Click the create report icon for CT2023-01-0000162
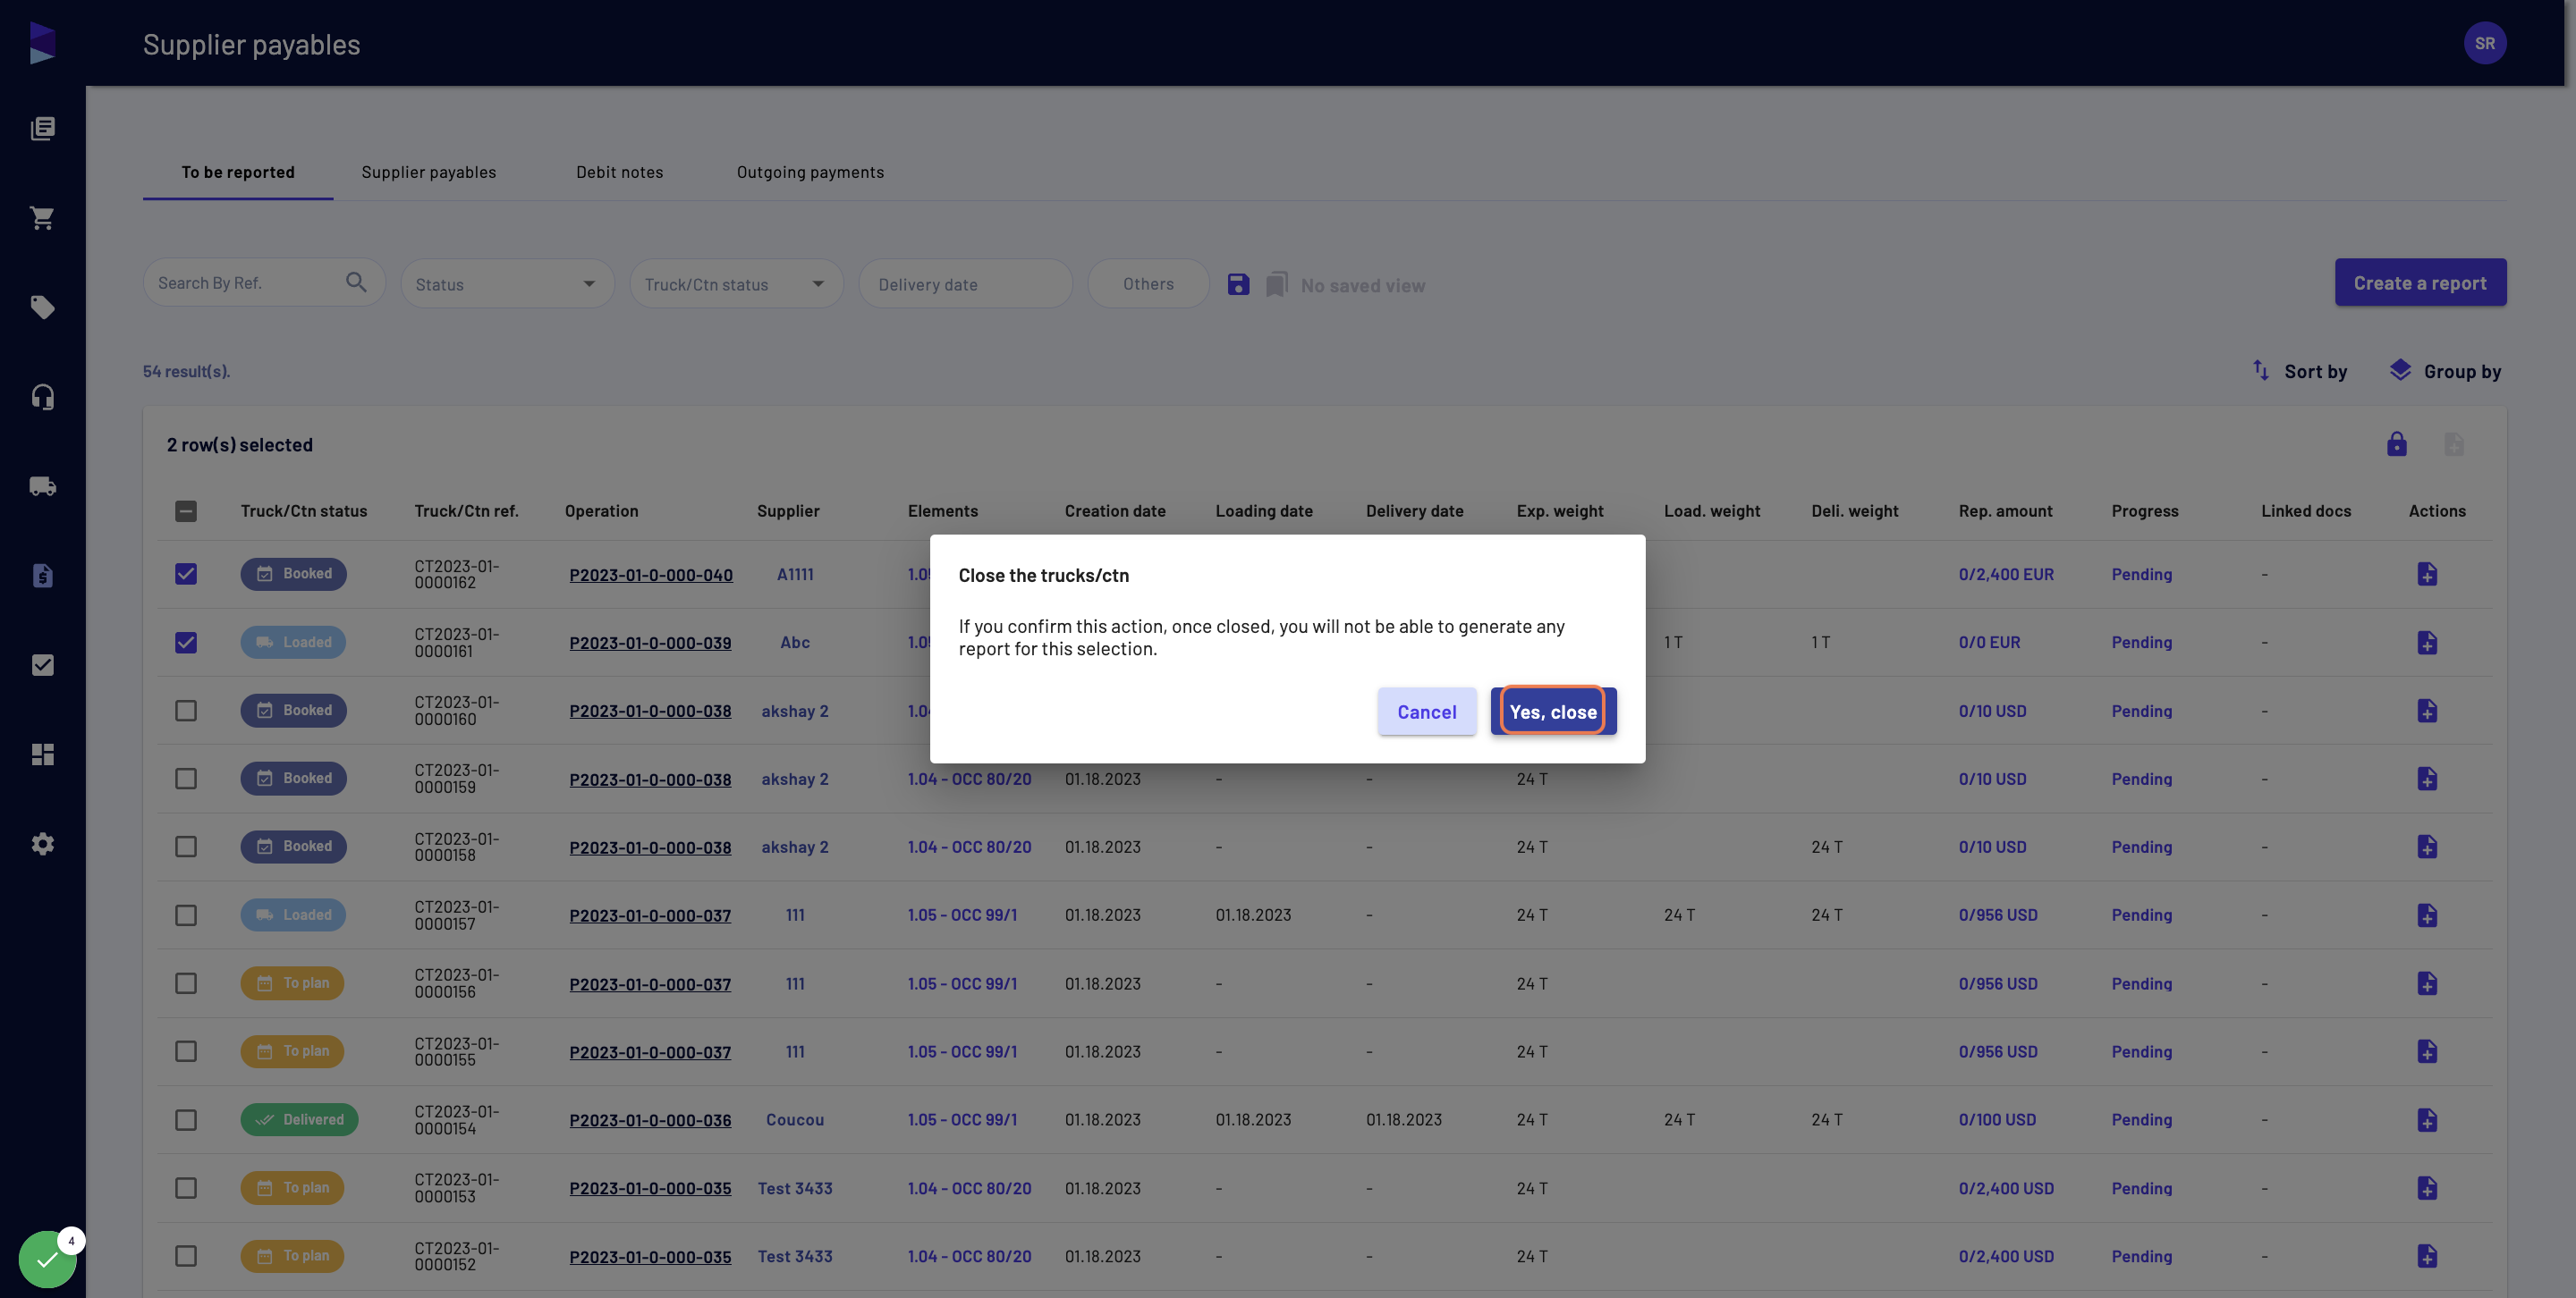The width and height of the screenshot is (2576, 1298). click(x=2427, y=574)
